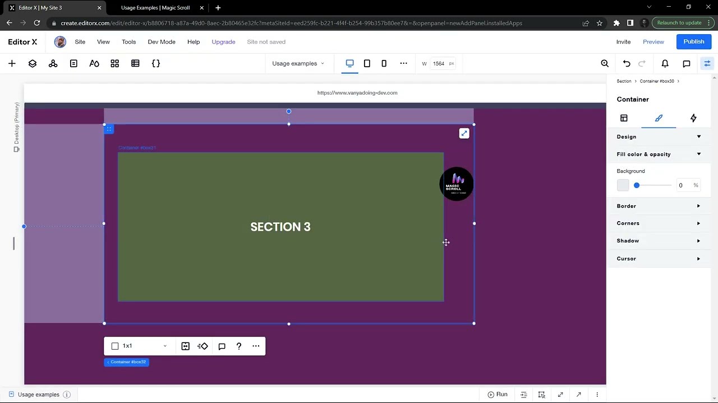Screen dimensions: 718x403
Task: Open the Pages panel icon
Action: coord(73,64)
